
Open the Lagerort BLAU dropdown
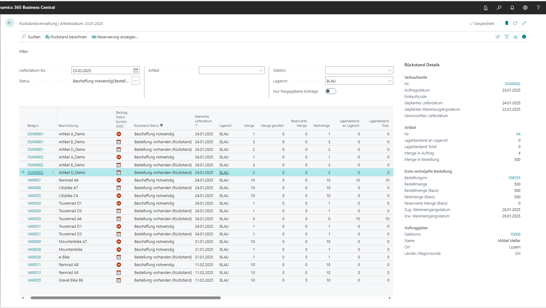(x=389, y=81)
